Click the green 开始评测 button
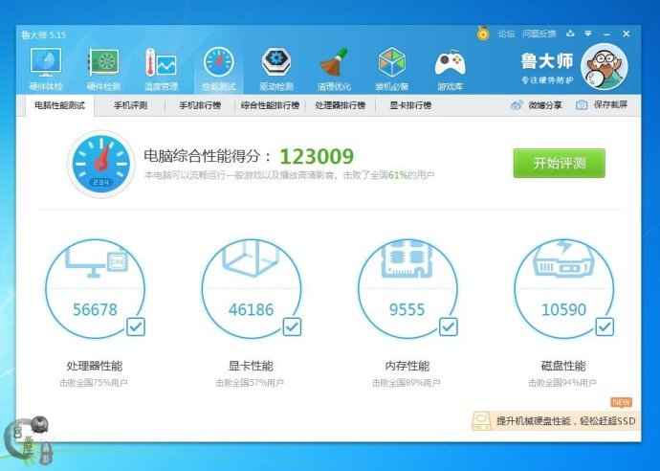 (559, 163)
